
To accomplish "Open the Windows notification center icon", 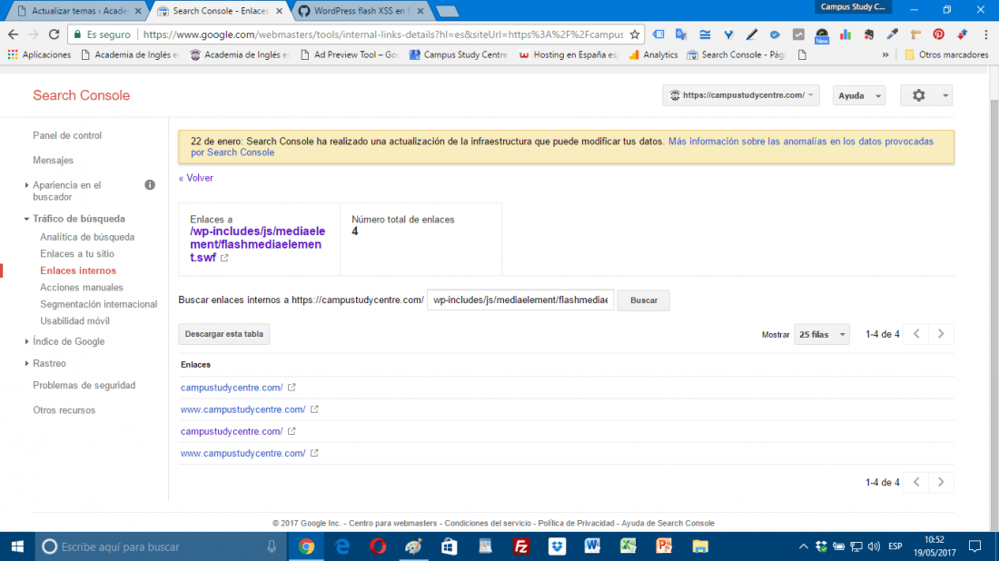I will pyautogui.click(x=974, y=546).
